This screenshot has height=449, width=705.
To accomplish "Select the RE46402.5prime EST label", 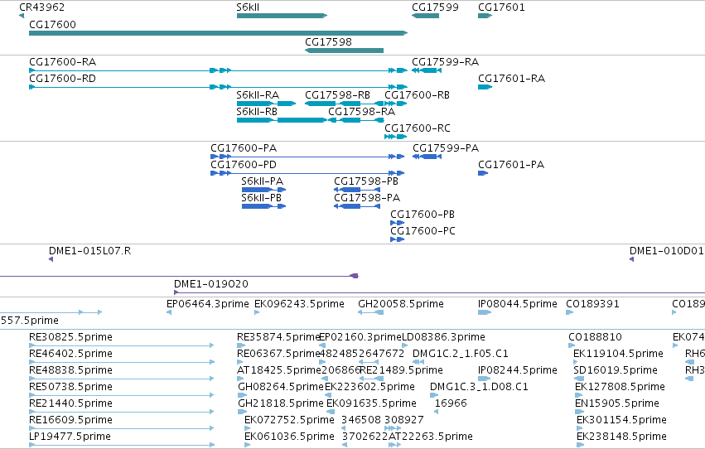I will [70, 355].
